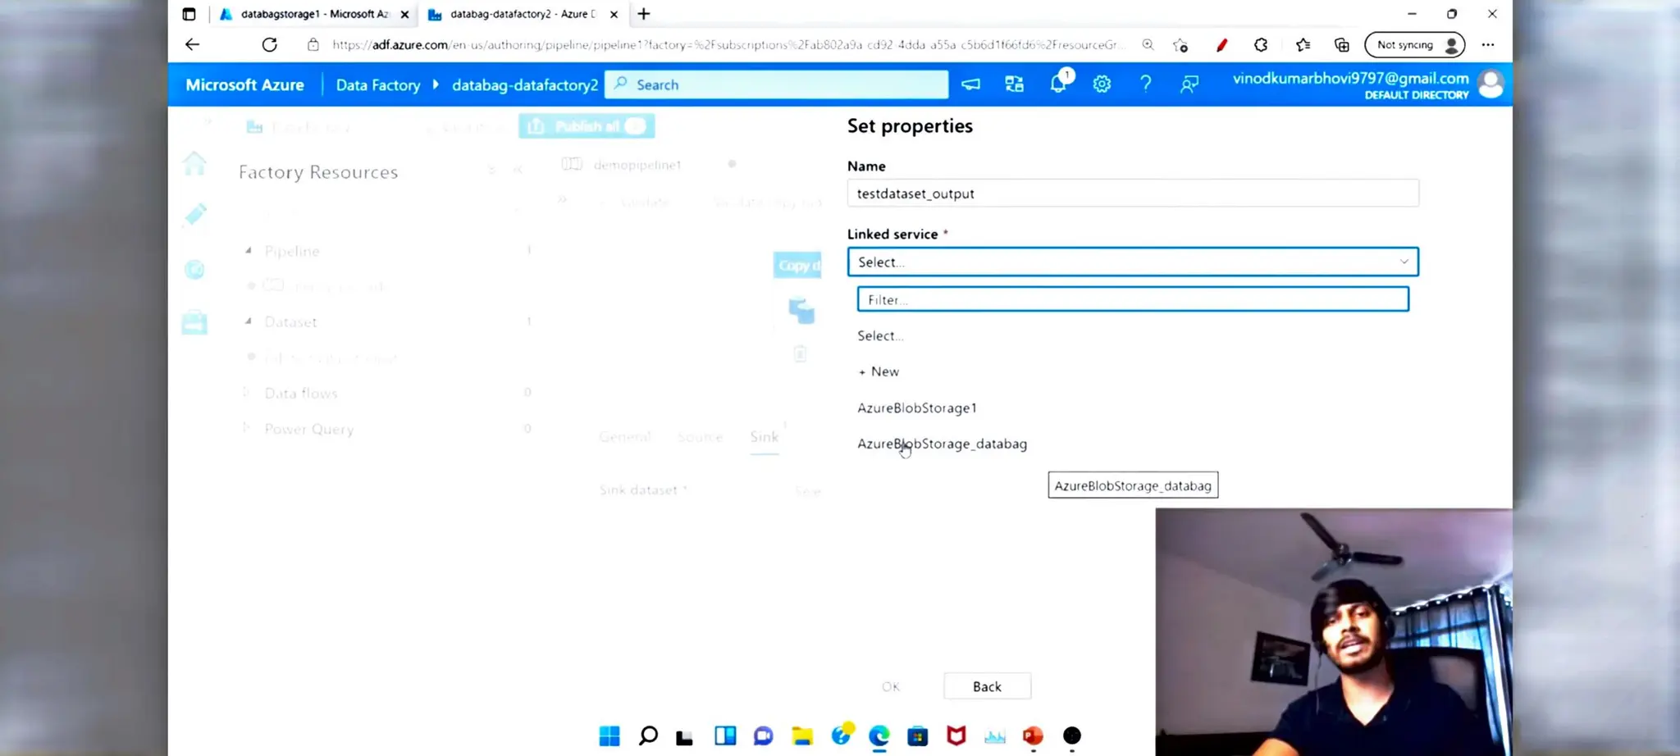Screen dimensions: 1680x756
Task: Click the browser back arrow
Action: [x=192, y=44]
